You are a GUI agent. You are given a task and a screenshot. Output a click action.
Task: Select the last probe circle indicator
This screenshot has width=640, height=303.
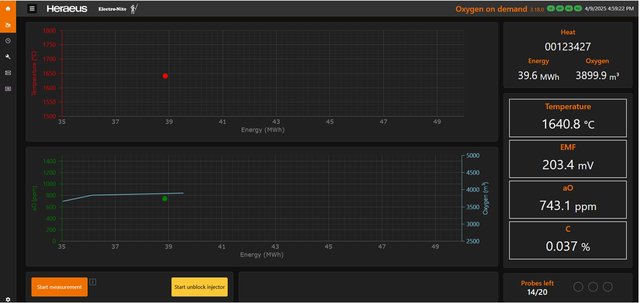coord(608,287)
